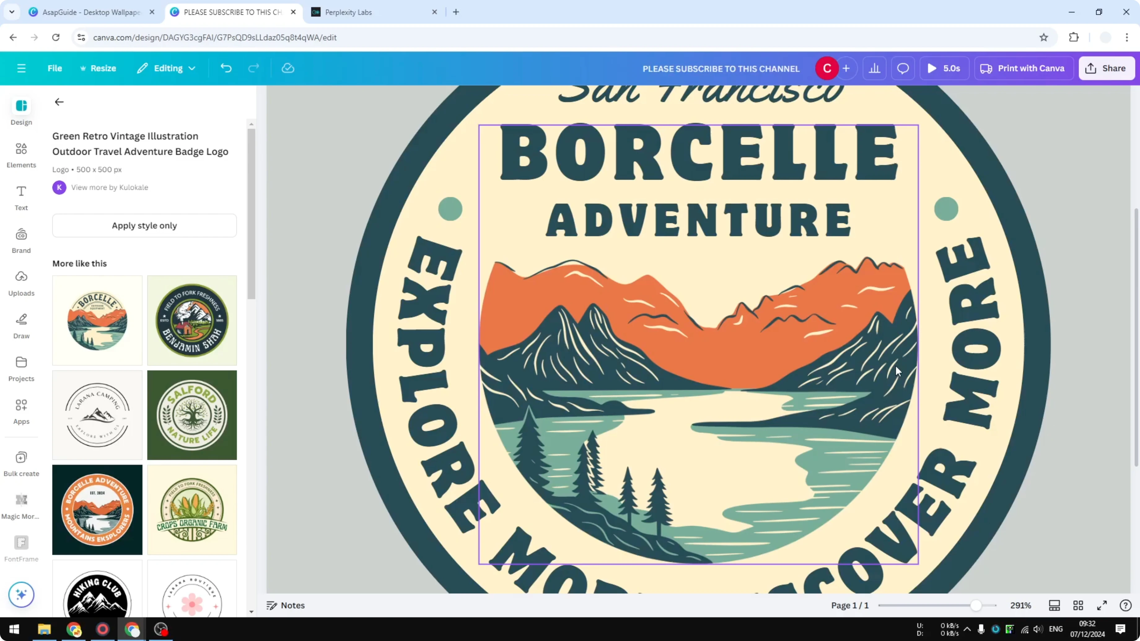
Task: Open the Magic assistant sparkle button
Action: point(21,595)
